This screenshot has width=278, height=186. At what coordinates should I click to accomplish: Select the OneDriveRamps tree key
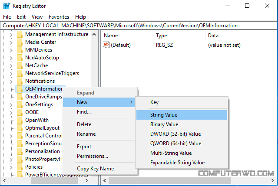(43, 97)
